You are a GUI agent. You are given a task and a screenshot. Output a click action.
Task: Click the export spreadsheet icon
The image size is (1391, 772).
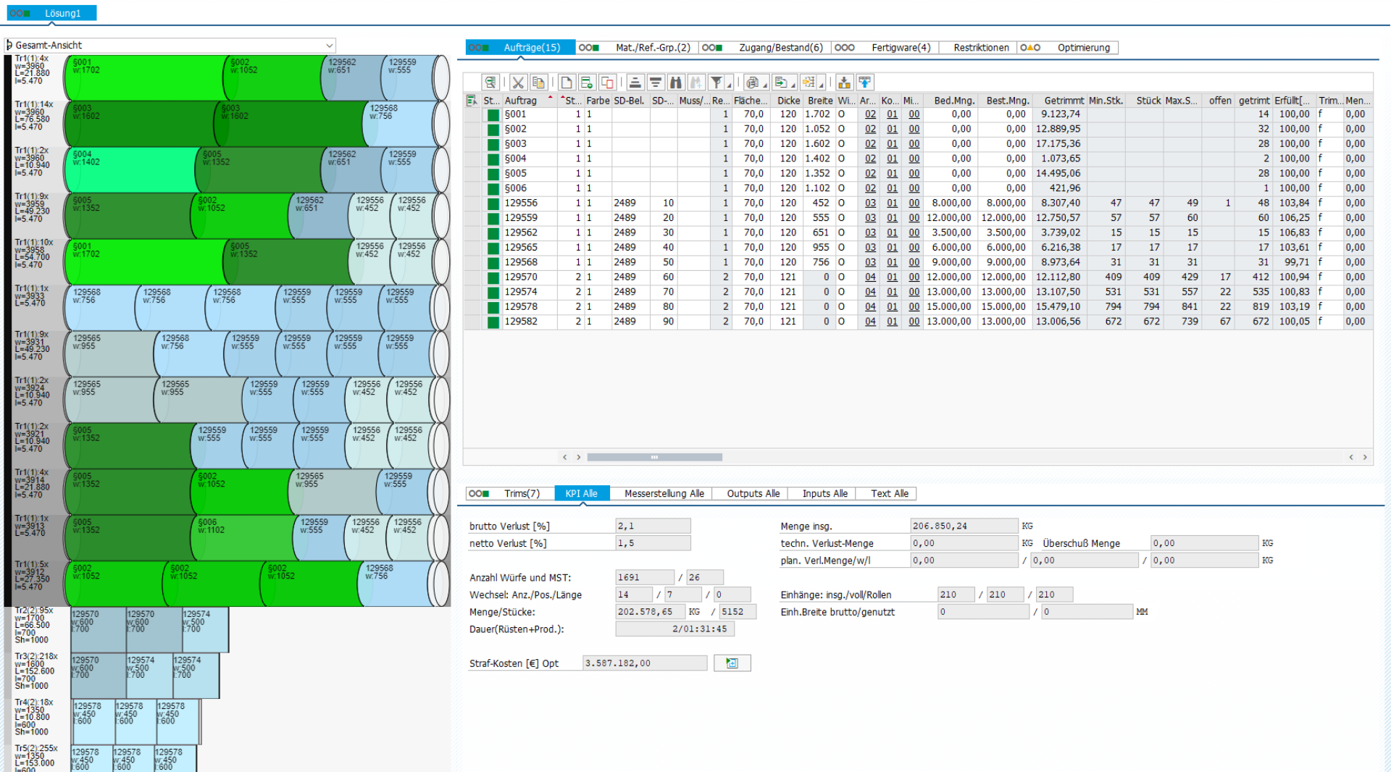(x=780, y=83)
